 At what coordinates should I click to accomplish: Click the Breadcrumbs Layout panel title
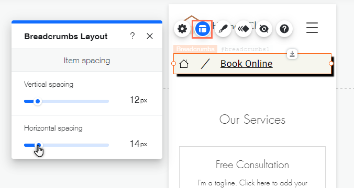[66, 37]
